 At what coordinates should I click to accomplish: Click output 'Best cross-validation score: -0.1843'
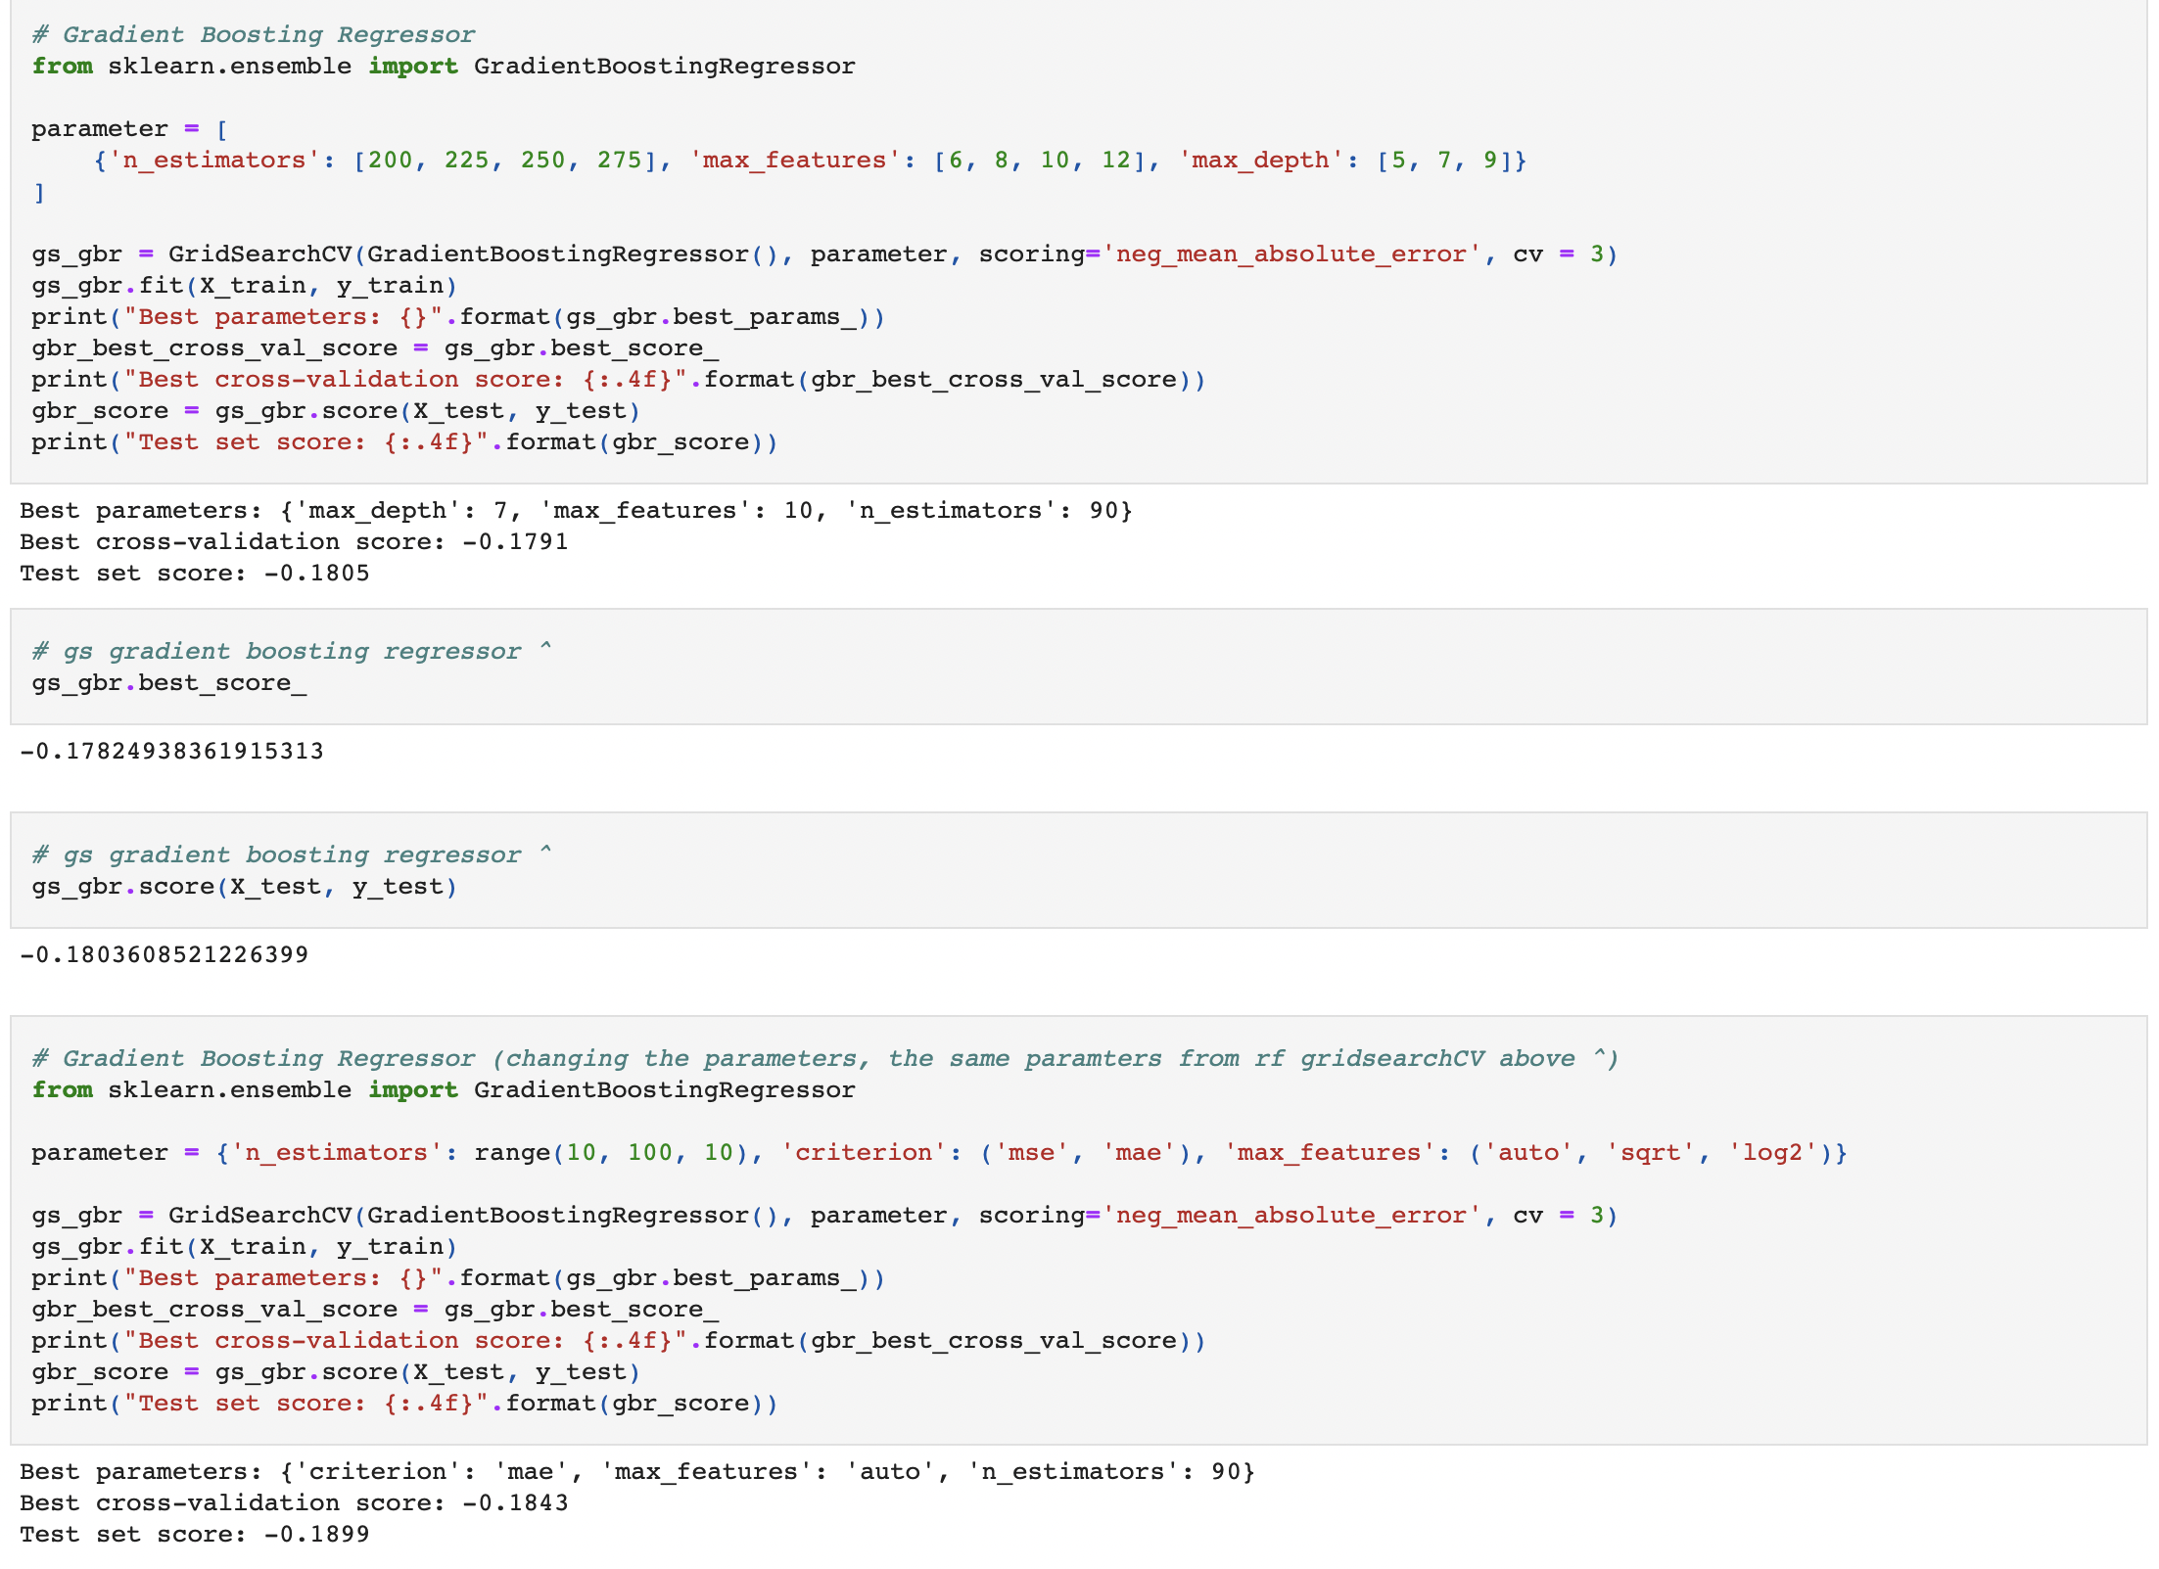294,1502
